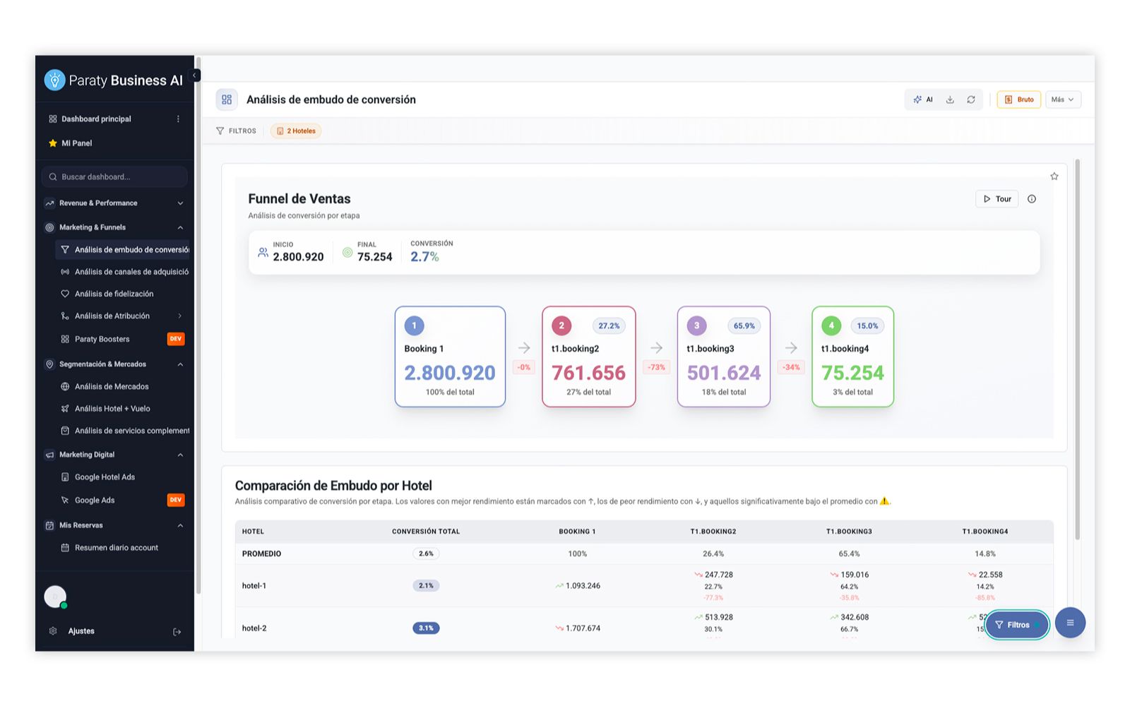
Task: Toggle the Bruto mode button
Action: [x=1018, y=100]
